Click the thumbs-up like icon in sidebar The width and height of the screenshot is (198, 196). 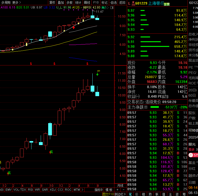click(191, 155)
